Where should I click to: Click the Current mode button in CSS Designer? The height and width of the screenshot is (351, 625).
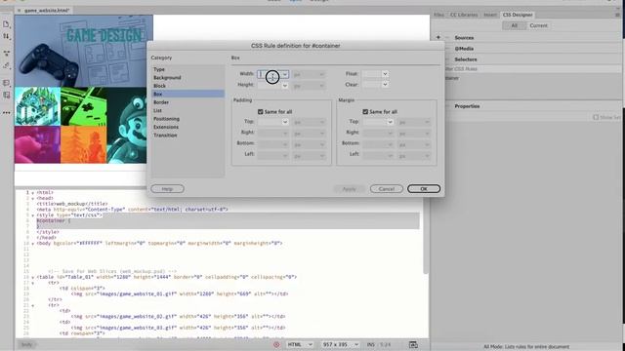(x=538, y=25)
